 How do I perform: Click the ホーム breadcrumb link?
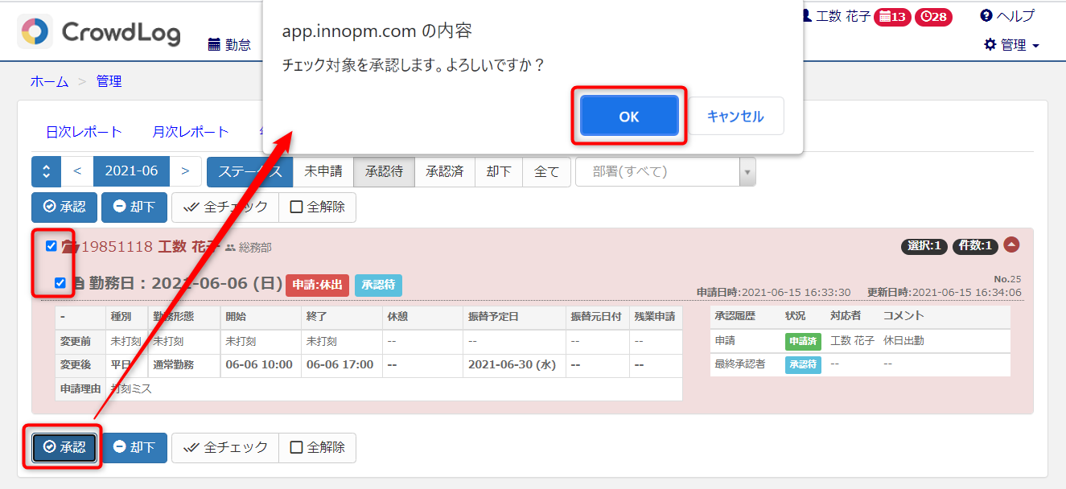pos(49,81)
